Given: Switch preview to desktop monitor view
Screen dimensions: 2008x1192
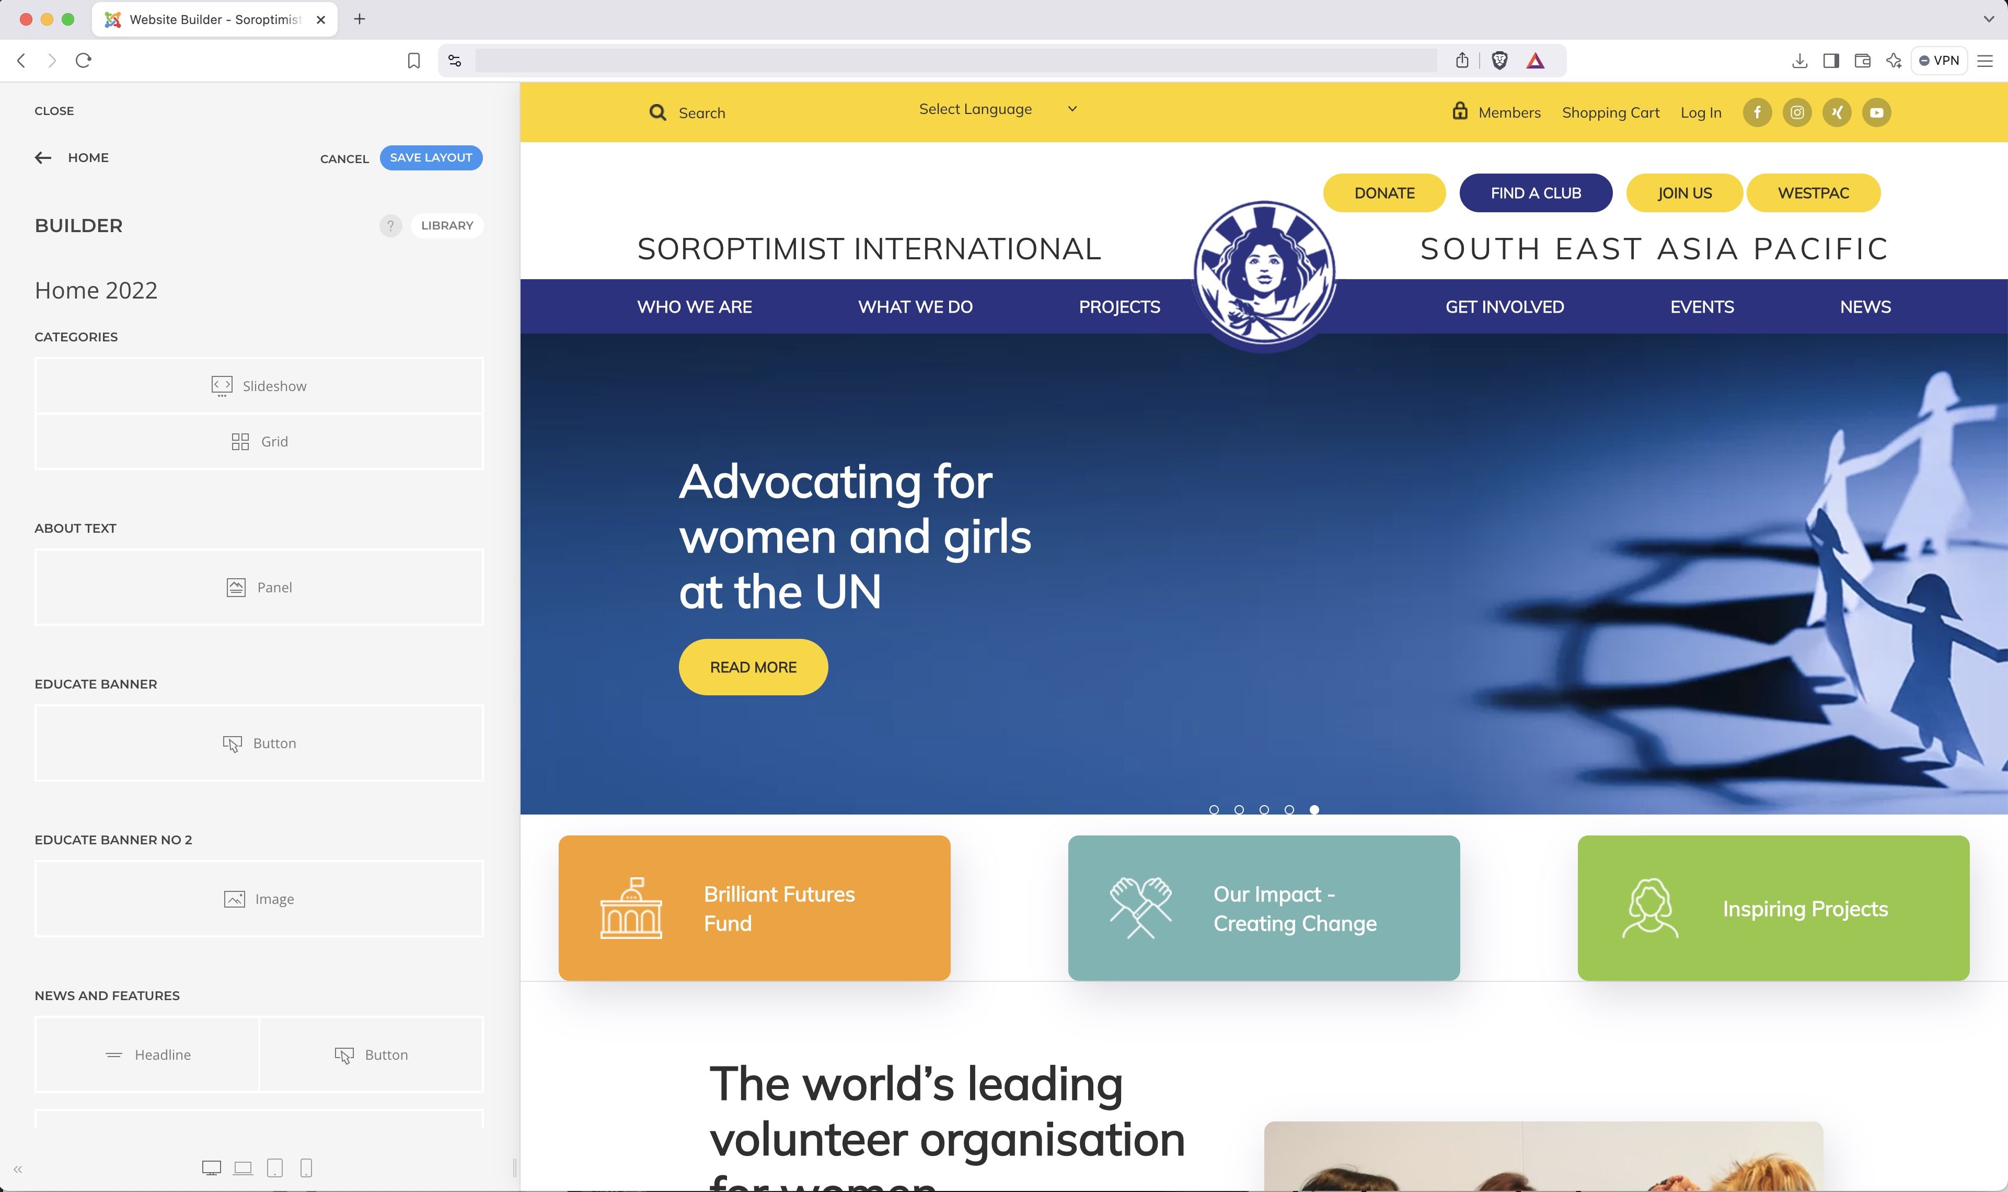Looking at the screenshot, I should (211, 1168).
